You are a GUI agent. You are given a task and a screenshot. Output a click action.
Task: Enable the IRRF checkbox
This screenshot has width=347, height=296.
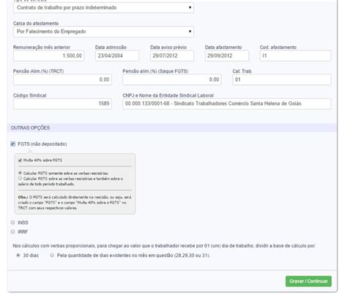12,232
